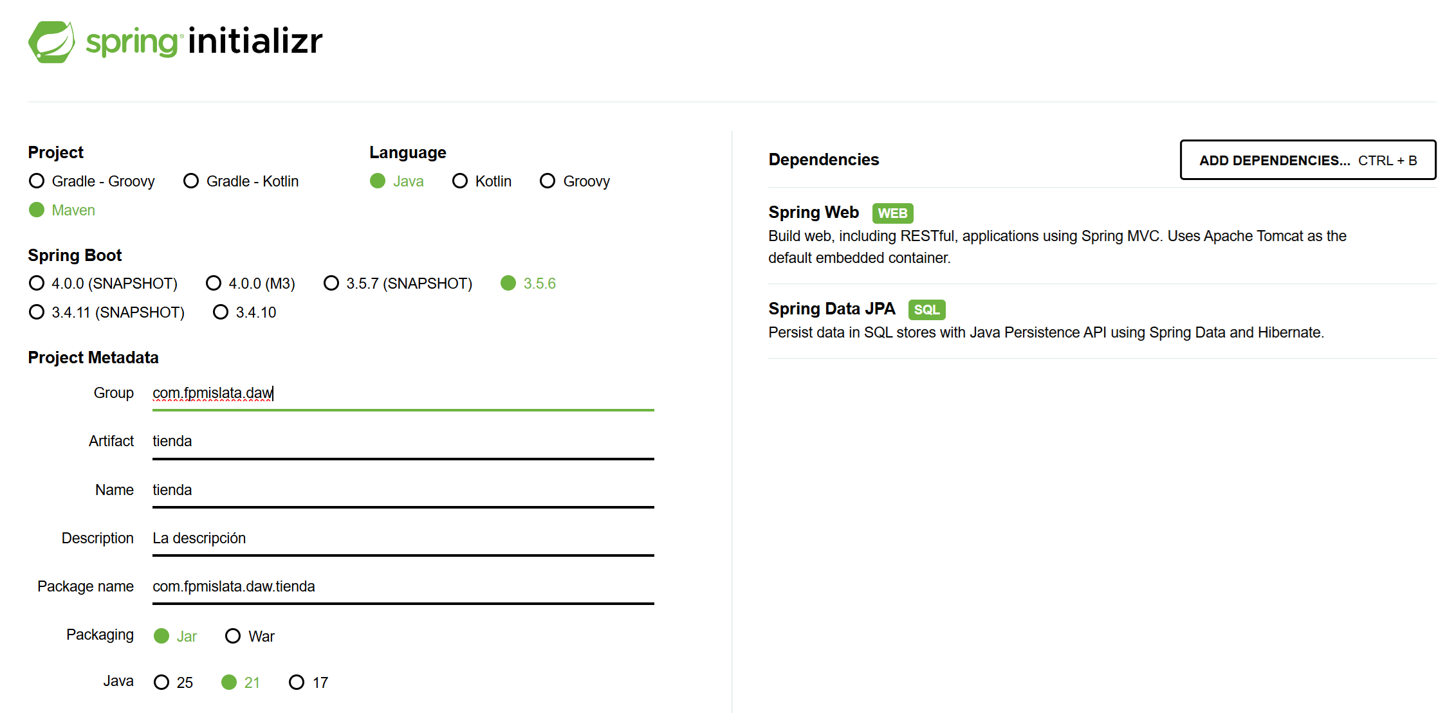Pick Spring Boot 4.0.0 (M3) version
The height and width of the screenshot is (713, 1454).
pos(214,284)
